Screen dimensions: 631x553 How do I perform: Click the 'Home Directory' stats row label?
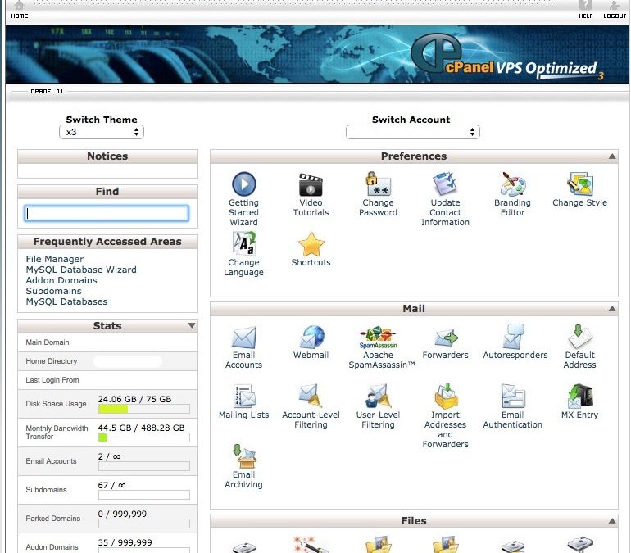tap(51, 361)
